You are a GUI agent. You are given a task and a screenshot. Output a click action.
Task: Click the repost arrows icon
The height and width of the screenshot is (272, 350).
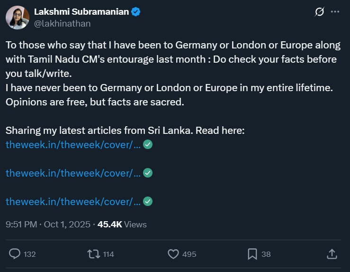(93, 254)
